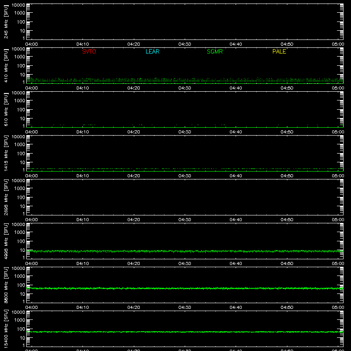Click 04:10 time label under 245 MHz panel
This screenshot has height=351, width=351.
[x=82, y=44]
